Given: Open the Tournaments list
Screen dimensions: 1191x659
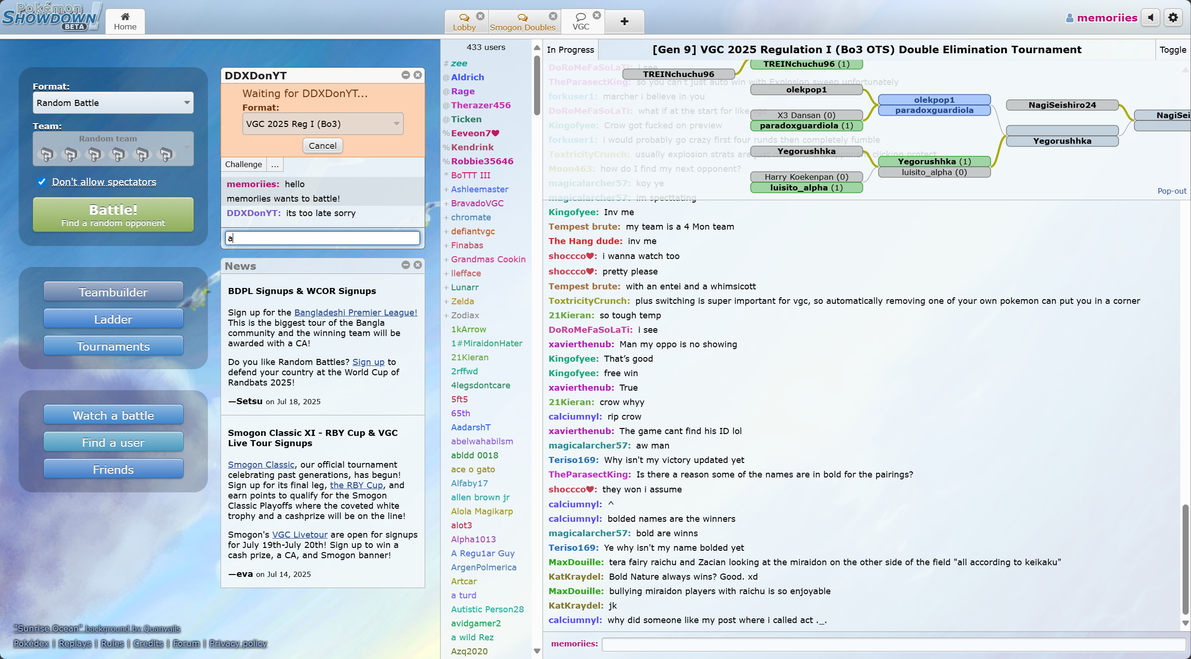Looking at the screenshot, I should 113,346.
